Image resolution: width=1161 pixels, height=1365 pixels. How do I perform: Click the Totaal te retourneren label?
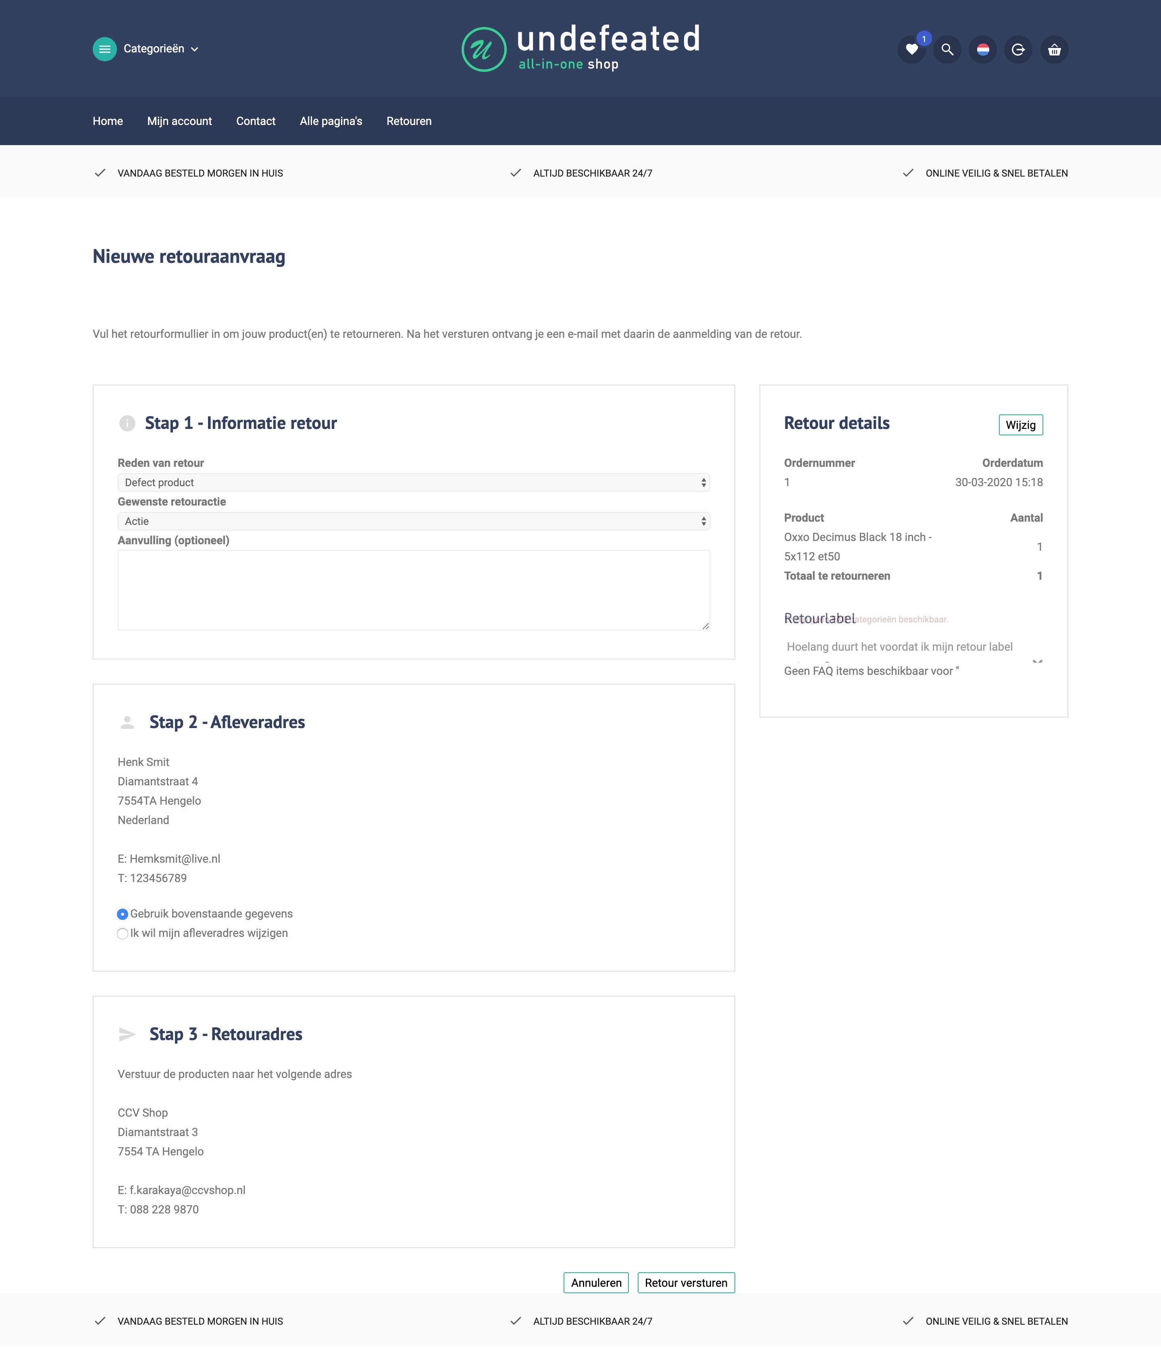837,576
